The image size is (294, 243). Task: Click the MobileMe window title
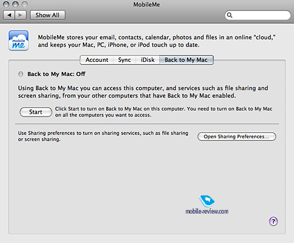(x=146, y=5)
